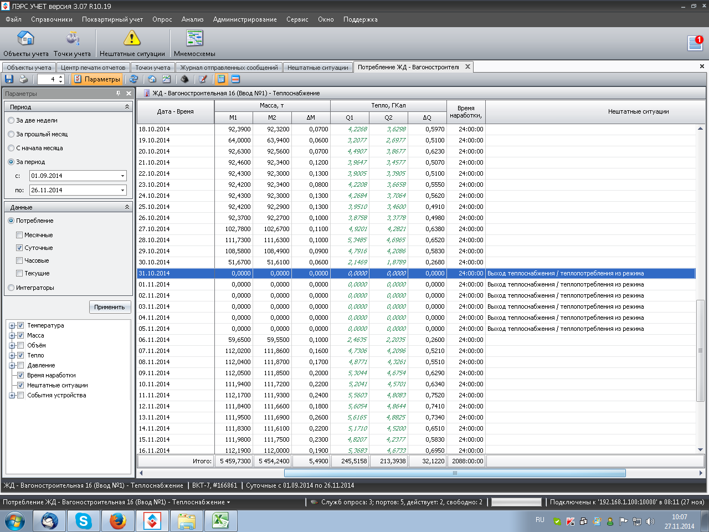Open the Справочники menu
Image resolution: width=709 pixels, height=532 pixels.
52,19
